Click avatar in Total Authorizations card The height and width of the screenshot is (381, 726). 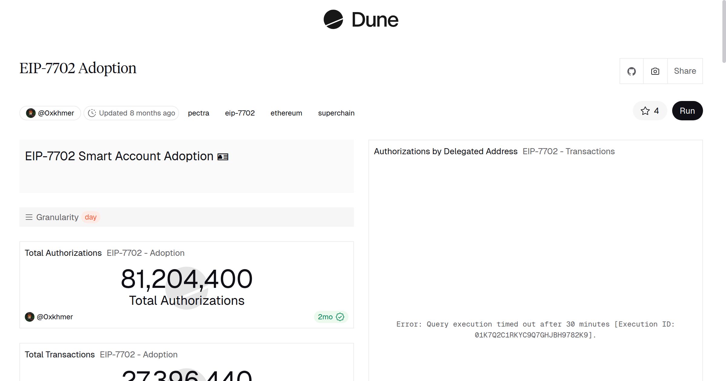coord(30,317)
